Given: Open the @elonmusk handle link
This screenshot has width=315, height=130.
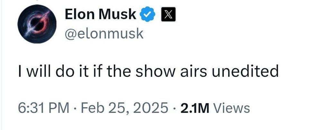Looking at the screenshot, I should [x=104, y=33].
